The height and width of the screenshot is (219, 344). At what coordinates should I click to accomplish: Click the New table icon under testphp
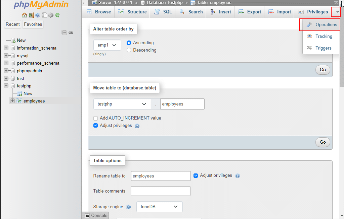click(19, 93)
